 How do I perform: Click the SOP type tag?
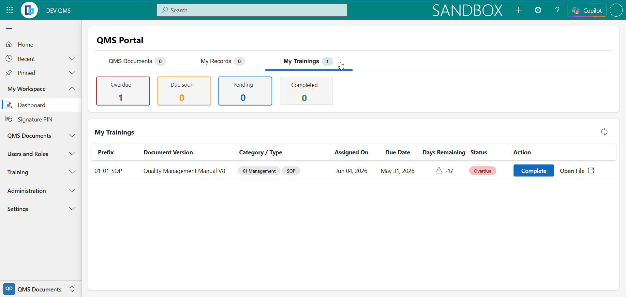pyautogui.click(x=291, y=171)
